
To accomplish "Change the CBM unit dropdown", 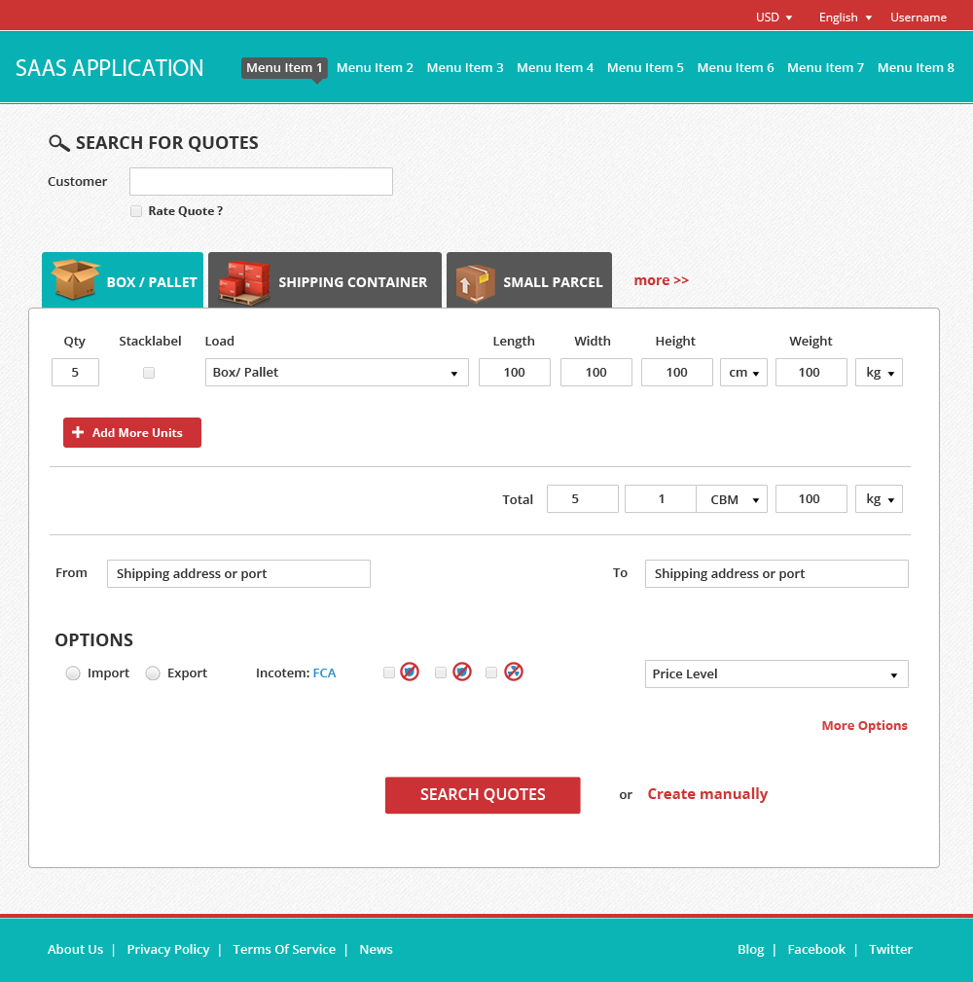I will pyautogui.click(x=731, y=498).
